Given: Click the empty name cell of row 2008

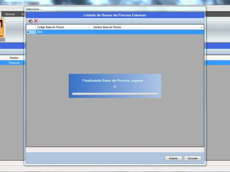Looking at the screenshot, I should [x=148, y=32].
